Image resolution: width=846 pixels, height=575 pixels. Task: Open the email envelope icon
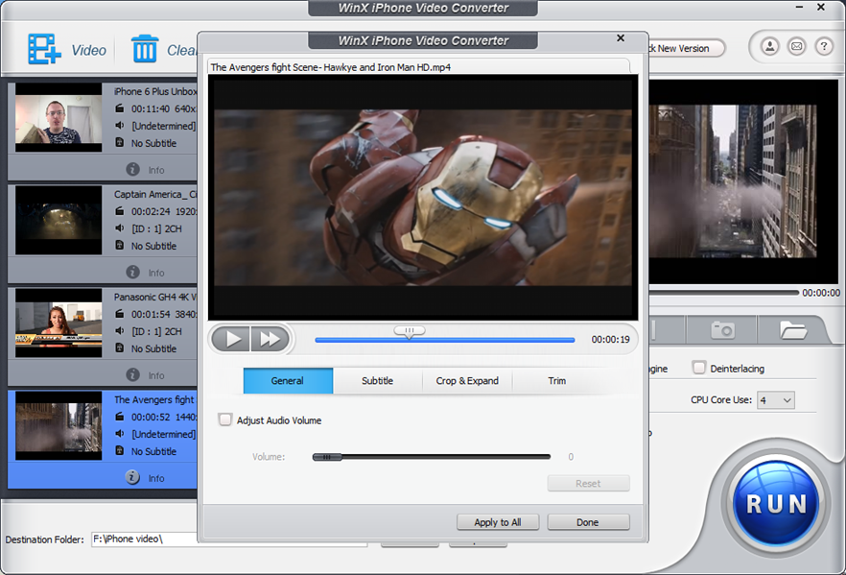[x=796, y=47]
